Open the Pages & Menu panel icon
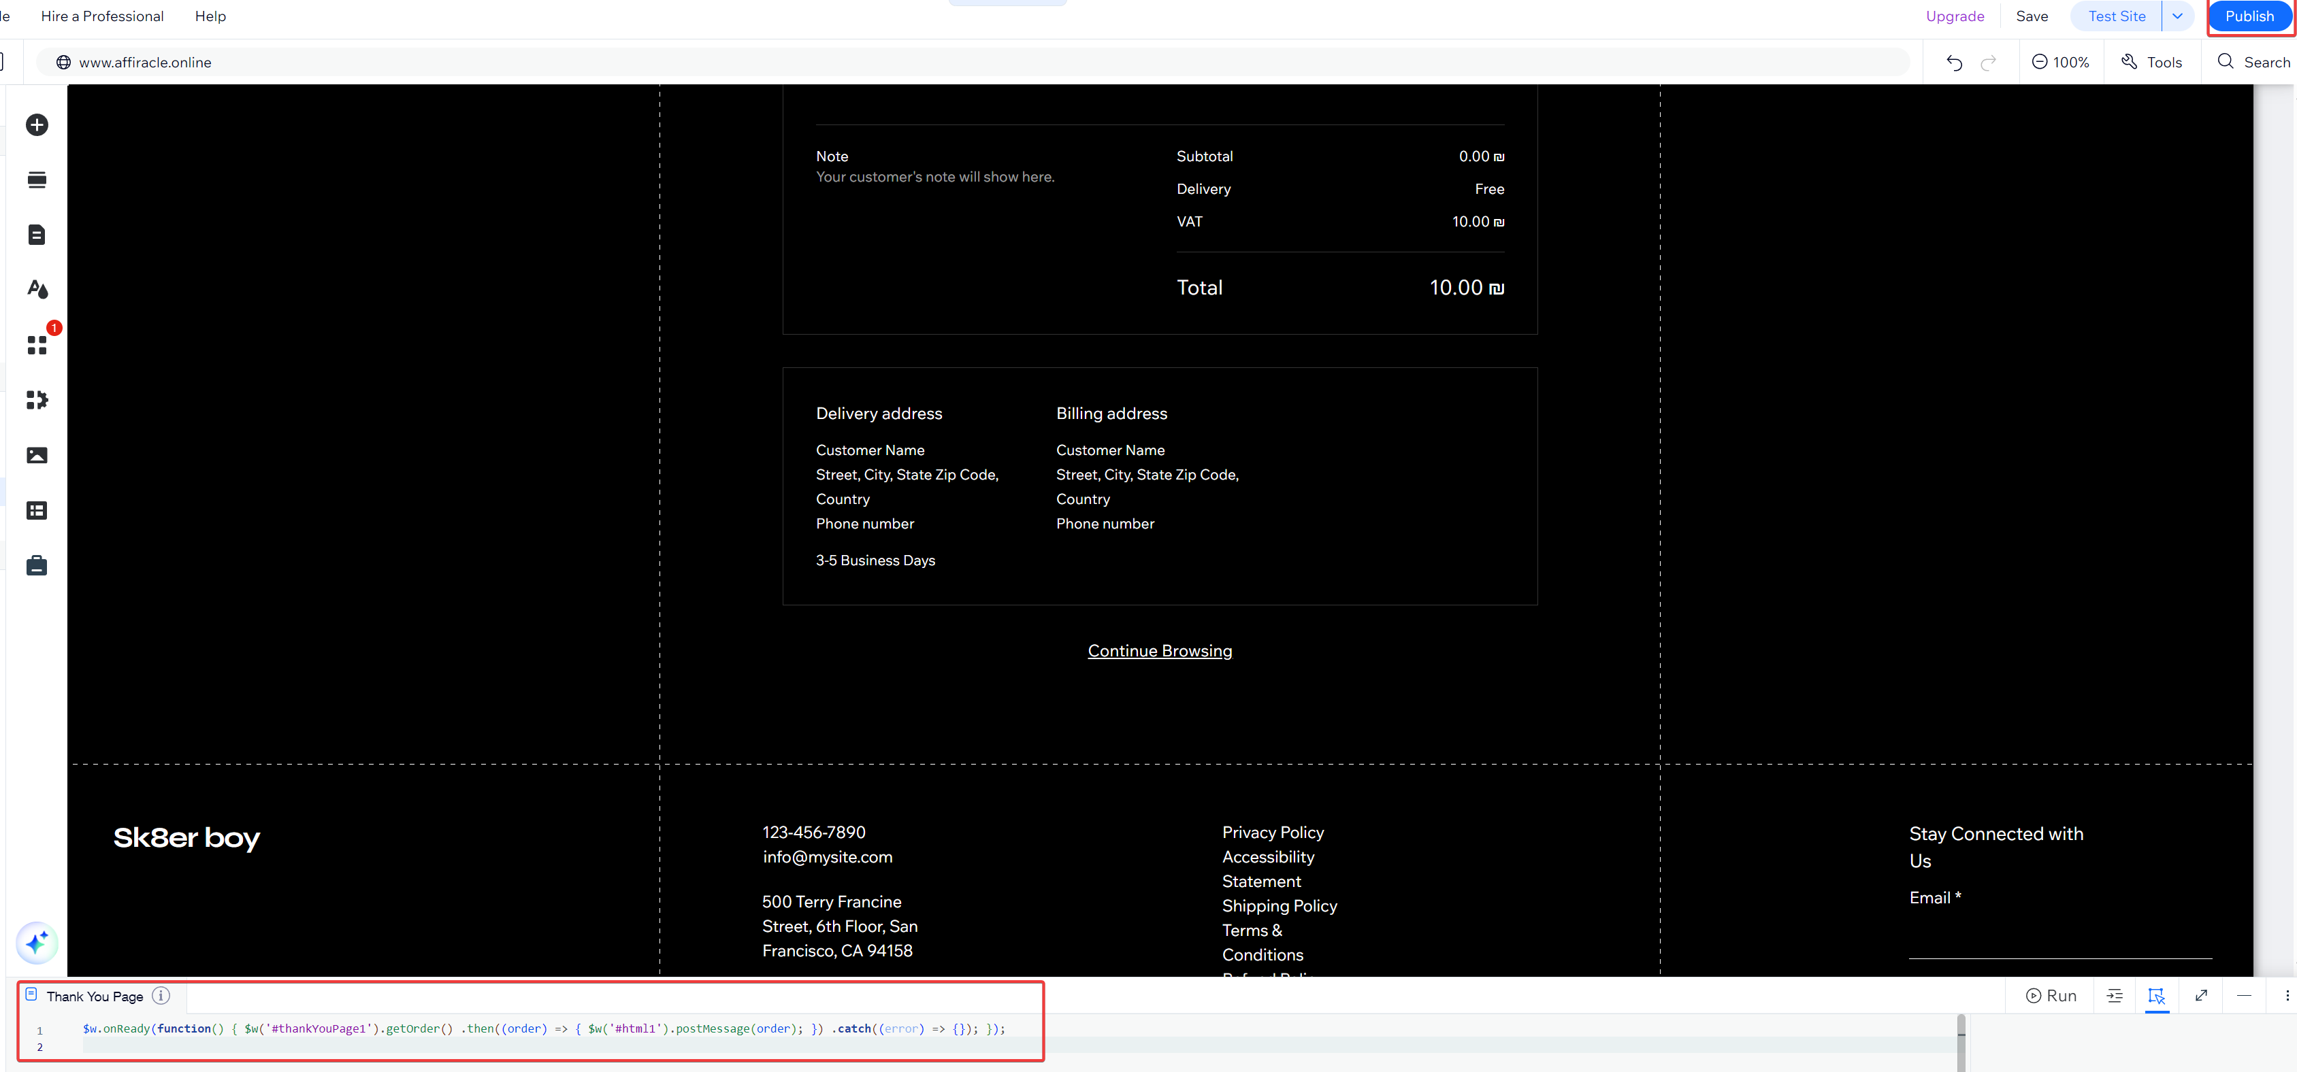 [x=37, y=235]
